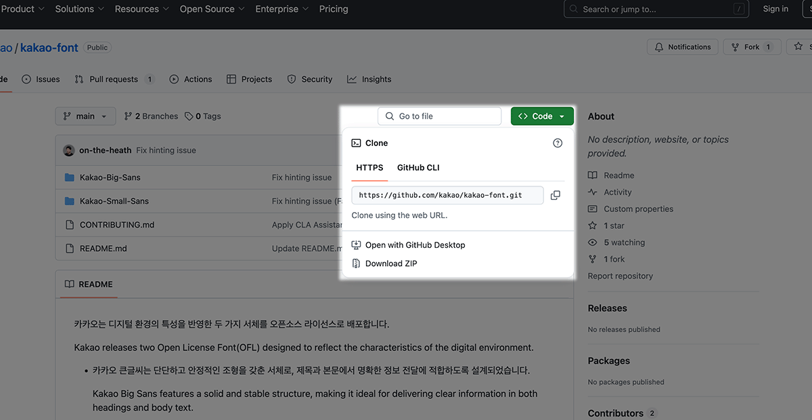Click the Readme book icon in About
812x420 pixels.
593,175
